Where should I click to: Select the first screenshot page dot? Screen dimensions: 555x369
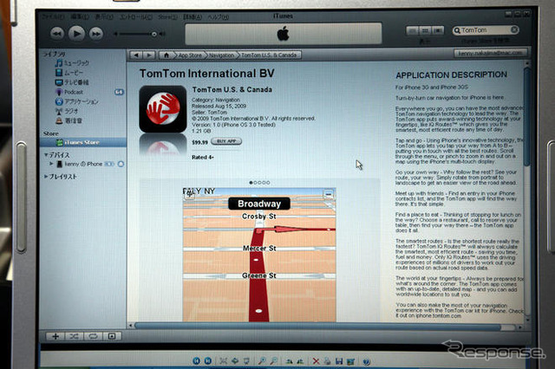[x=251, y=183]
